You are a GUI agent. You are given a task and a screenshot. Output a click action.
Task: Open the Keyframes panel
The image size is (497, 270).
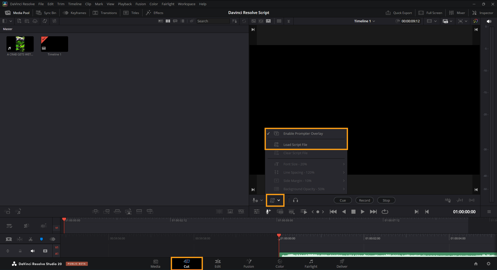(x=74, y=13)
